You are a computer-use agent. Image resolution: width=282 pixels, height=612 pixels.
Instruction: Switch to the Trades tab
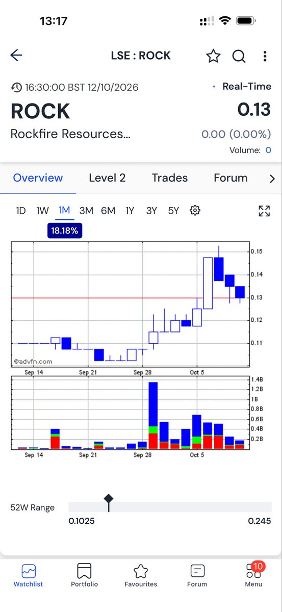coord(170,178)
